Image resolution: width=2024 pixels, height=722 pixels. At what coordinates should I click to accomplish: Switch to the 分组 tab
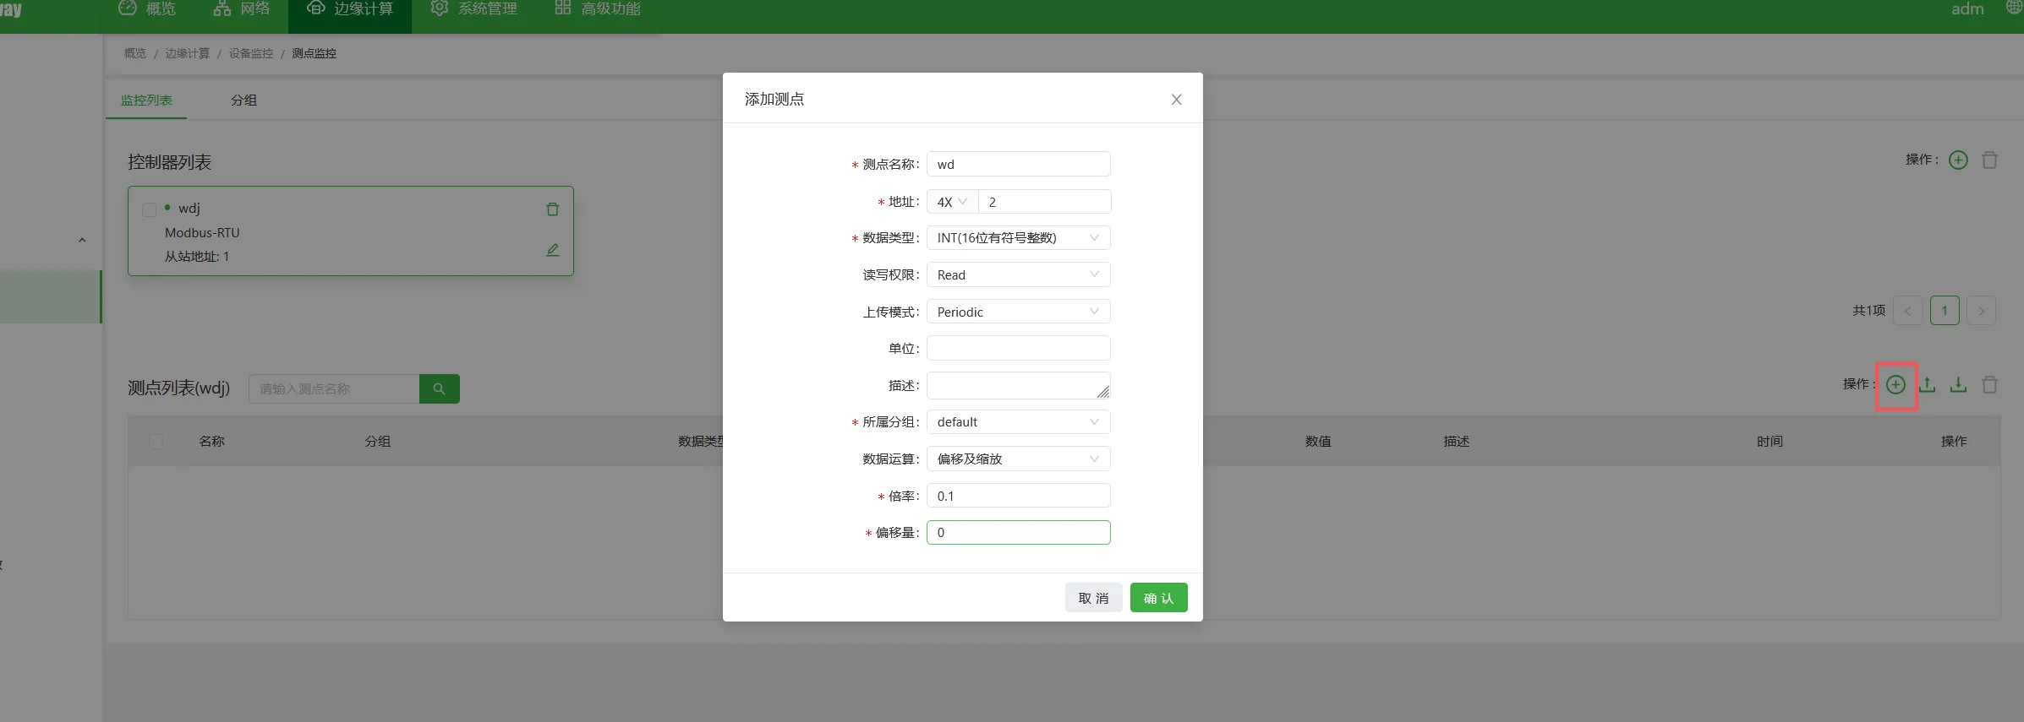[x=243, y=100]
